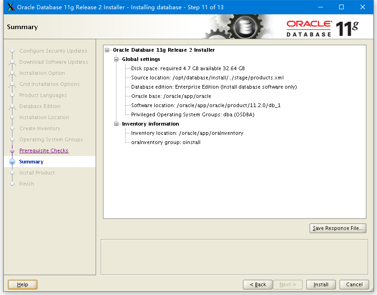Image resolution: width=377 pixels, height=295 pixels.
Task: Click the Finish step
Action: coord(27,184)
